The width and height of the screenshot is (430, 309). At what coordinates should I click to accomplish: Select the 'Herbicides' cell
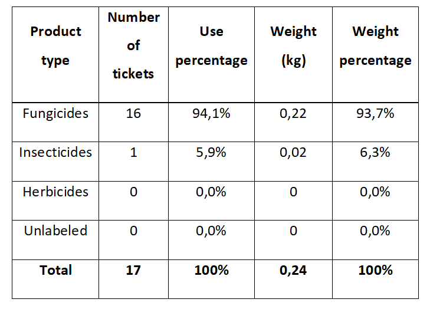55,192
